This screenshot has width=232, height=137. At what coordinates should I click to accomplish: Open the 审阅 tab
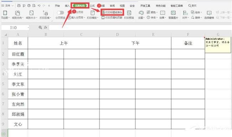[x=112, y=6]
